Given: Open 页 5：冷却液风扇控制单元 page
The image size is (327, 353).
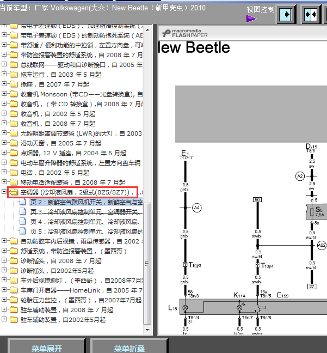Looking at the screenshot, I should pos(86,232).
